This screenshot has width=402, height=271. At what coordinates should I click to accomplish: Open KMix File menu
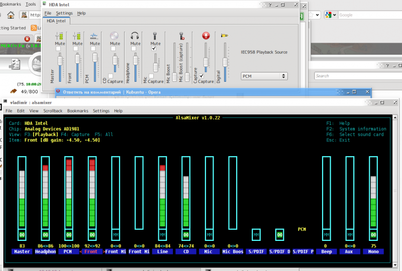tap(48, 13)
